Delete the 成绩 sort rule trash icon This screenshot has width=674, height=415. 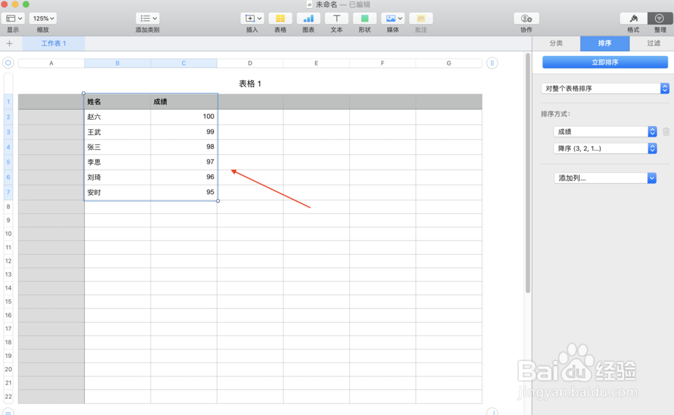666,132
